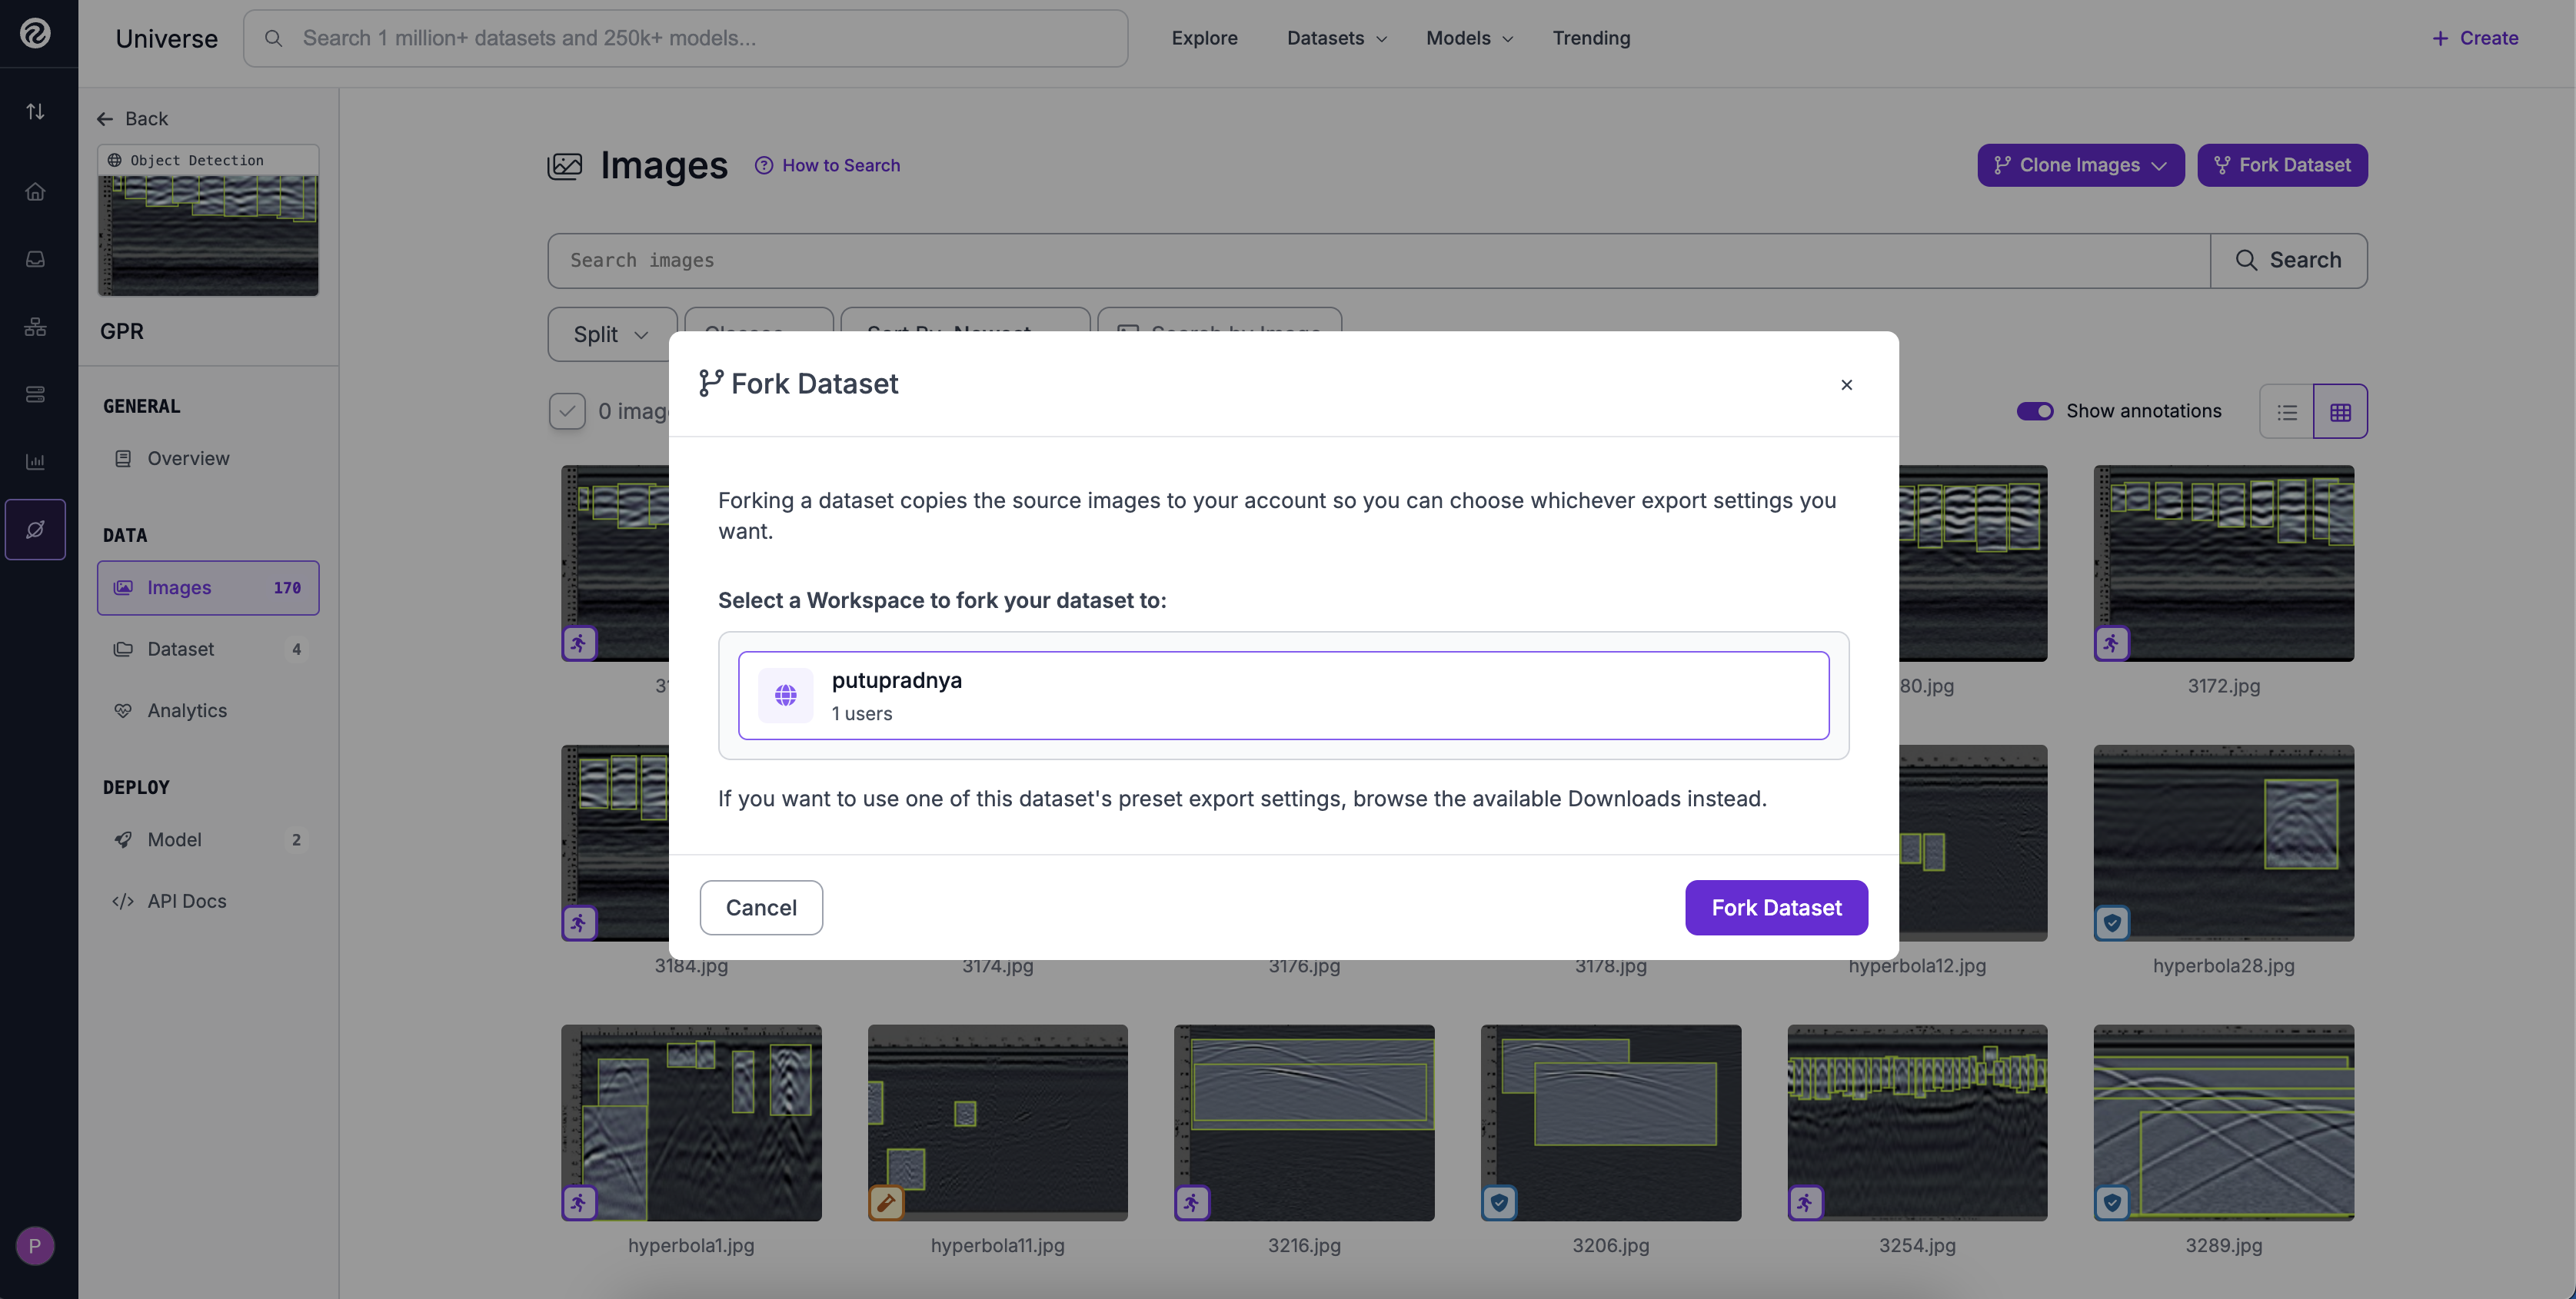
Task: Open Analytics in the sidebar
Action: point(208,710)
